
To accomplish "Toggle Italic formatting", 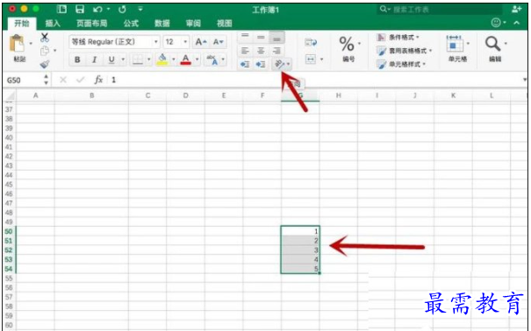I will click(95, 60).
